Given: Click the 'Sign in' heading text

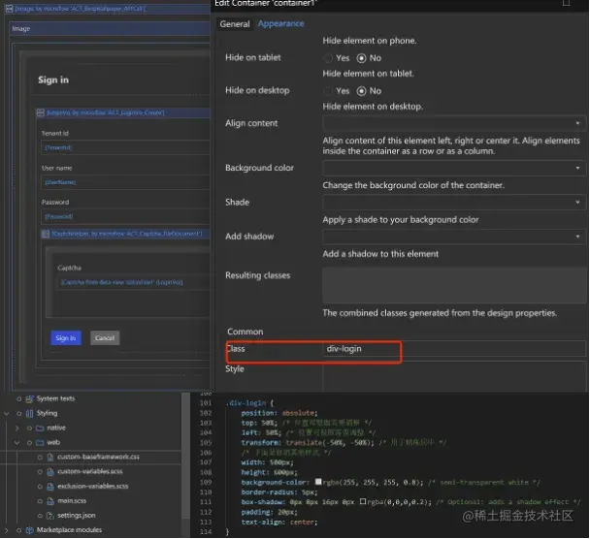Looking at the screenshot, I should [x=53, y=80].
